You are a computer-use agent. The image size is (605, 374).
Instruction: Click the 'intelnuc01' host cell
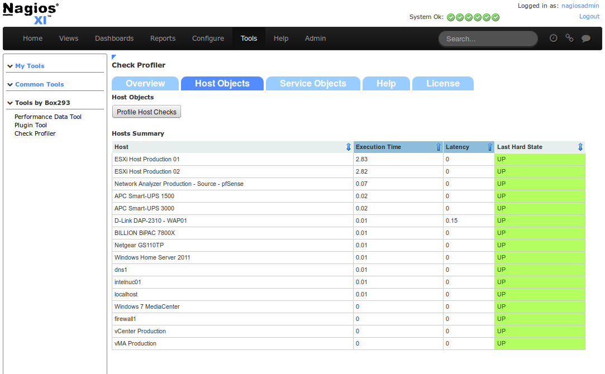click(232, 282)
